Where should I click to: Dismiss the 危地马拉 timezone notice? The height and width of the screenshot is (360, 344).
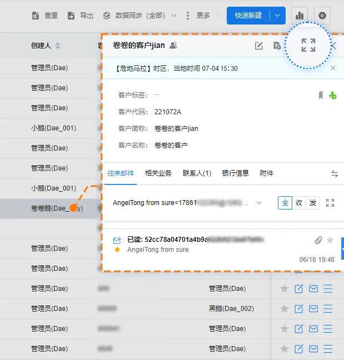pyautogui.click(x=333, y=68)
